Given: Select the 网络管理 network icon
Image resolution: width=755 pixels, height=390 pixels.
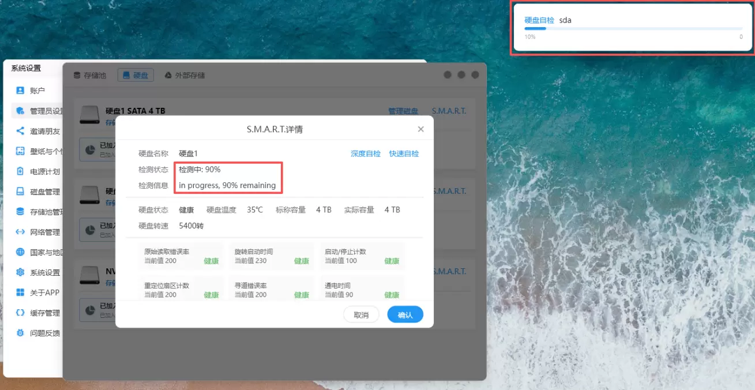Looking at the screenshot, I should pos(20,232).
